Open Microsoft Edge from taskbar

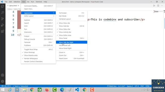click(x=62, y=90)
